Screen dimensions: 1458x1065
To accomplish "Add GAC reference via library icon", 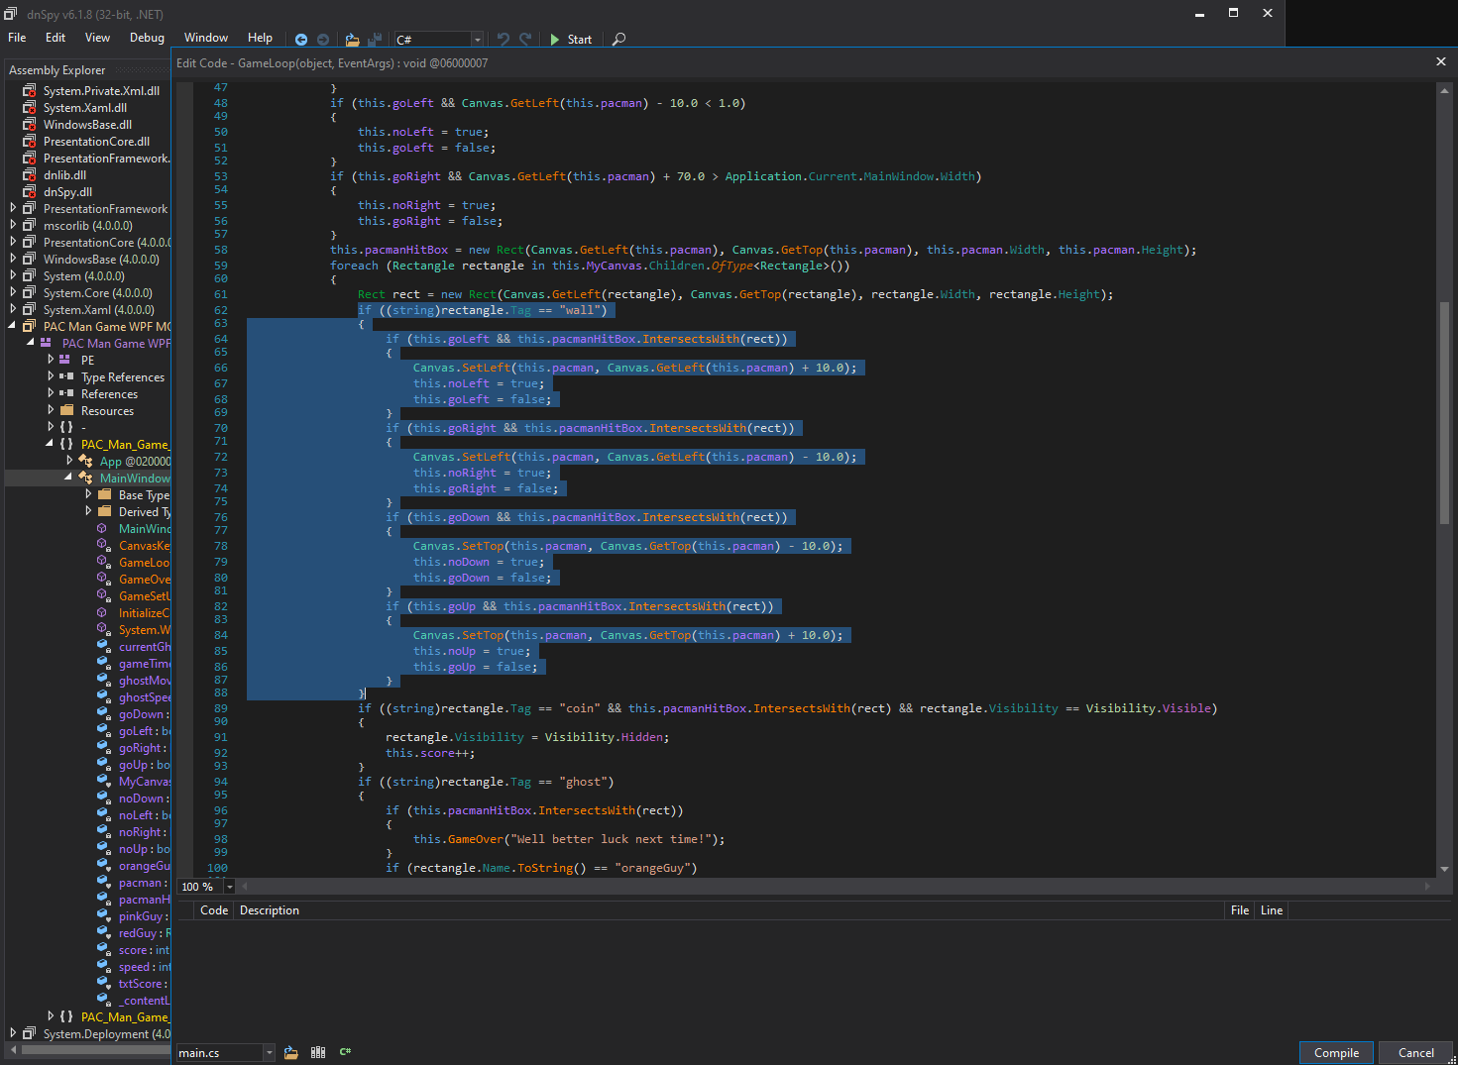I will pos(318,1052).
